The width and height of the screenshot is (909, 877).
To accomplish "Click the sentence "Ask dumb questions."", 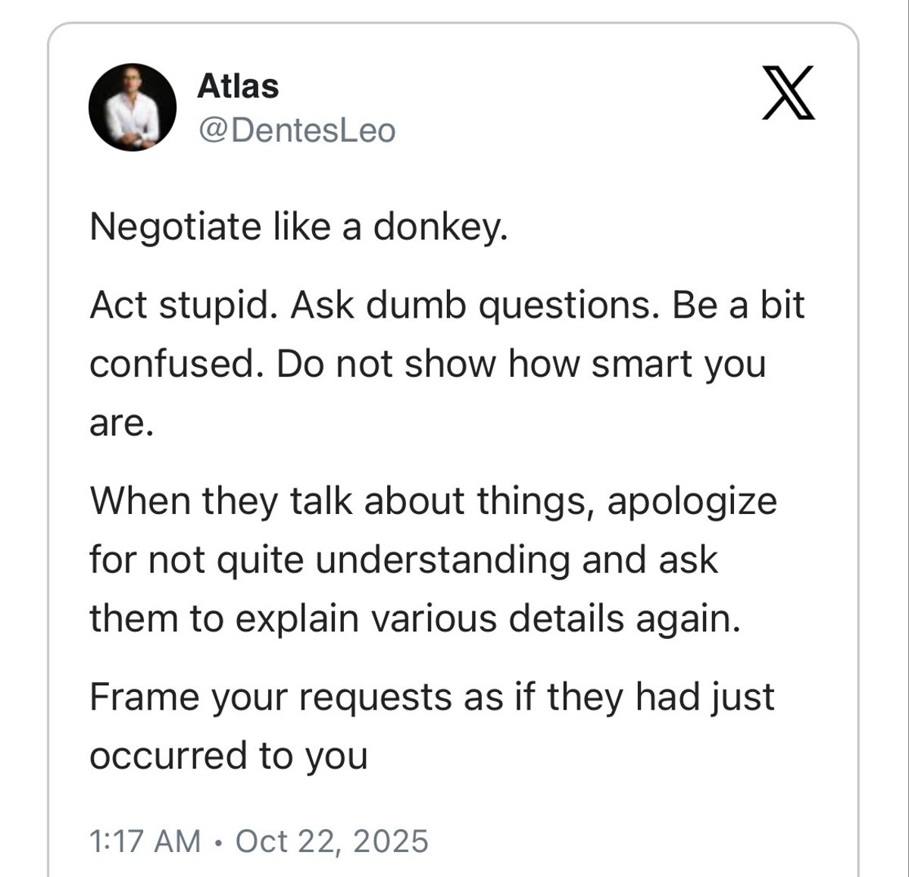I will tap(470, 305).
